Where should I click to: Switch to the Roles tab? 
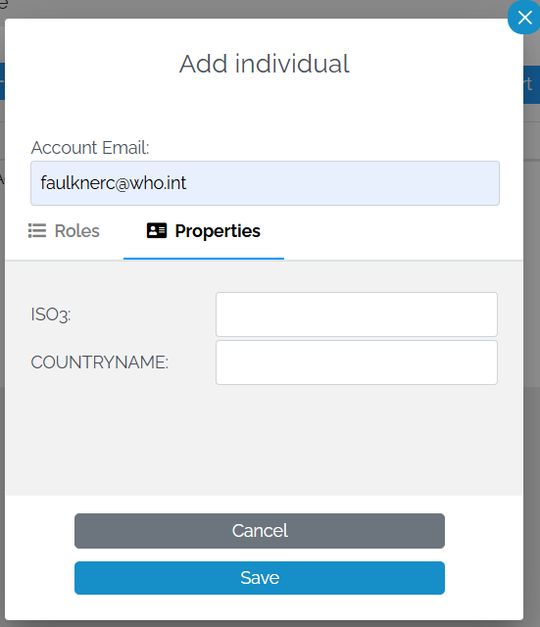point(64,231)
